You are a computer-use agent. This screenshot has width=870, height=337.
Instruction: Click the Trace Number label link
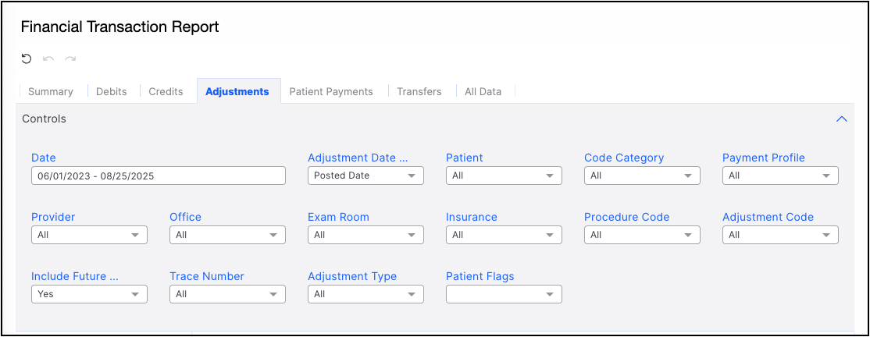click(x=207, y=276)
